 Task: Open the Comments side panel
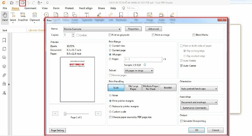(4, 57)
